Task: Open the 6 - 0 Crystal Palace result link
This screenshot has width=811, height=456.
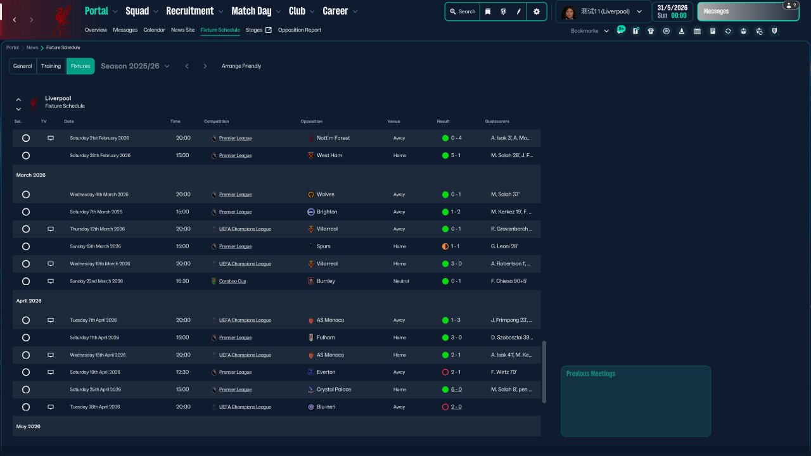Action: pos(456,389)
